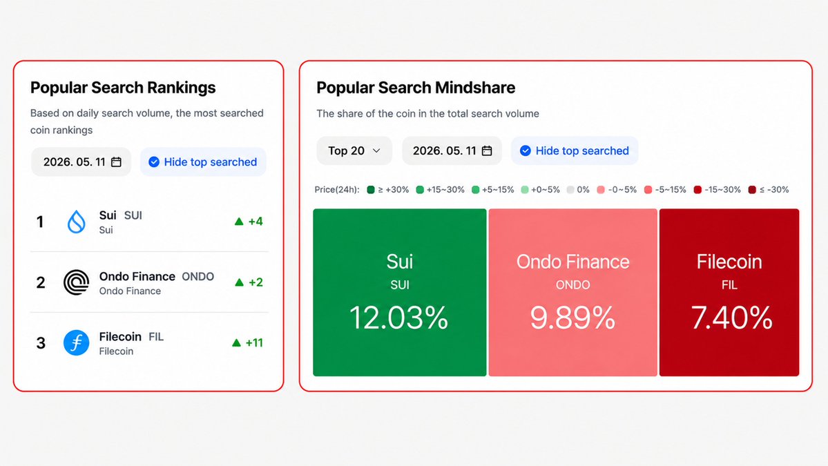The width and height of the screenshot is (828, 466).
Task: Click the +11 rank change for Filecoin
Action: point(255,343)
